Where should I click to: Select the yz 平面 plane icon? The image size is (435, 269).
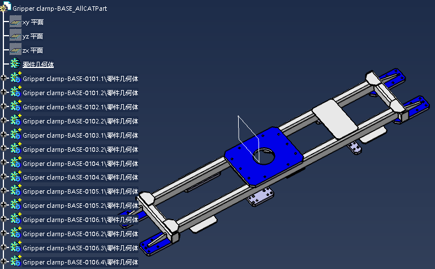coord(15,36)
